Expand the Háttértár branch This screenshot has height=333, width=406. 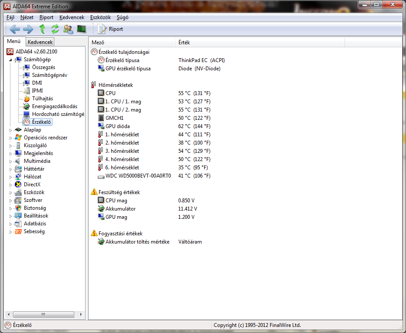[x=10, y=169]
